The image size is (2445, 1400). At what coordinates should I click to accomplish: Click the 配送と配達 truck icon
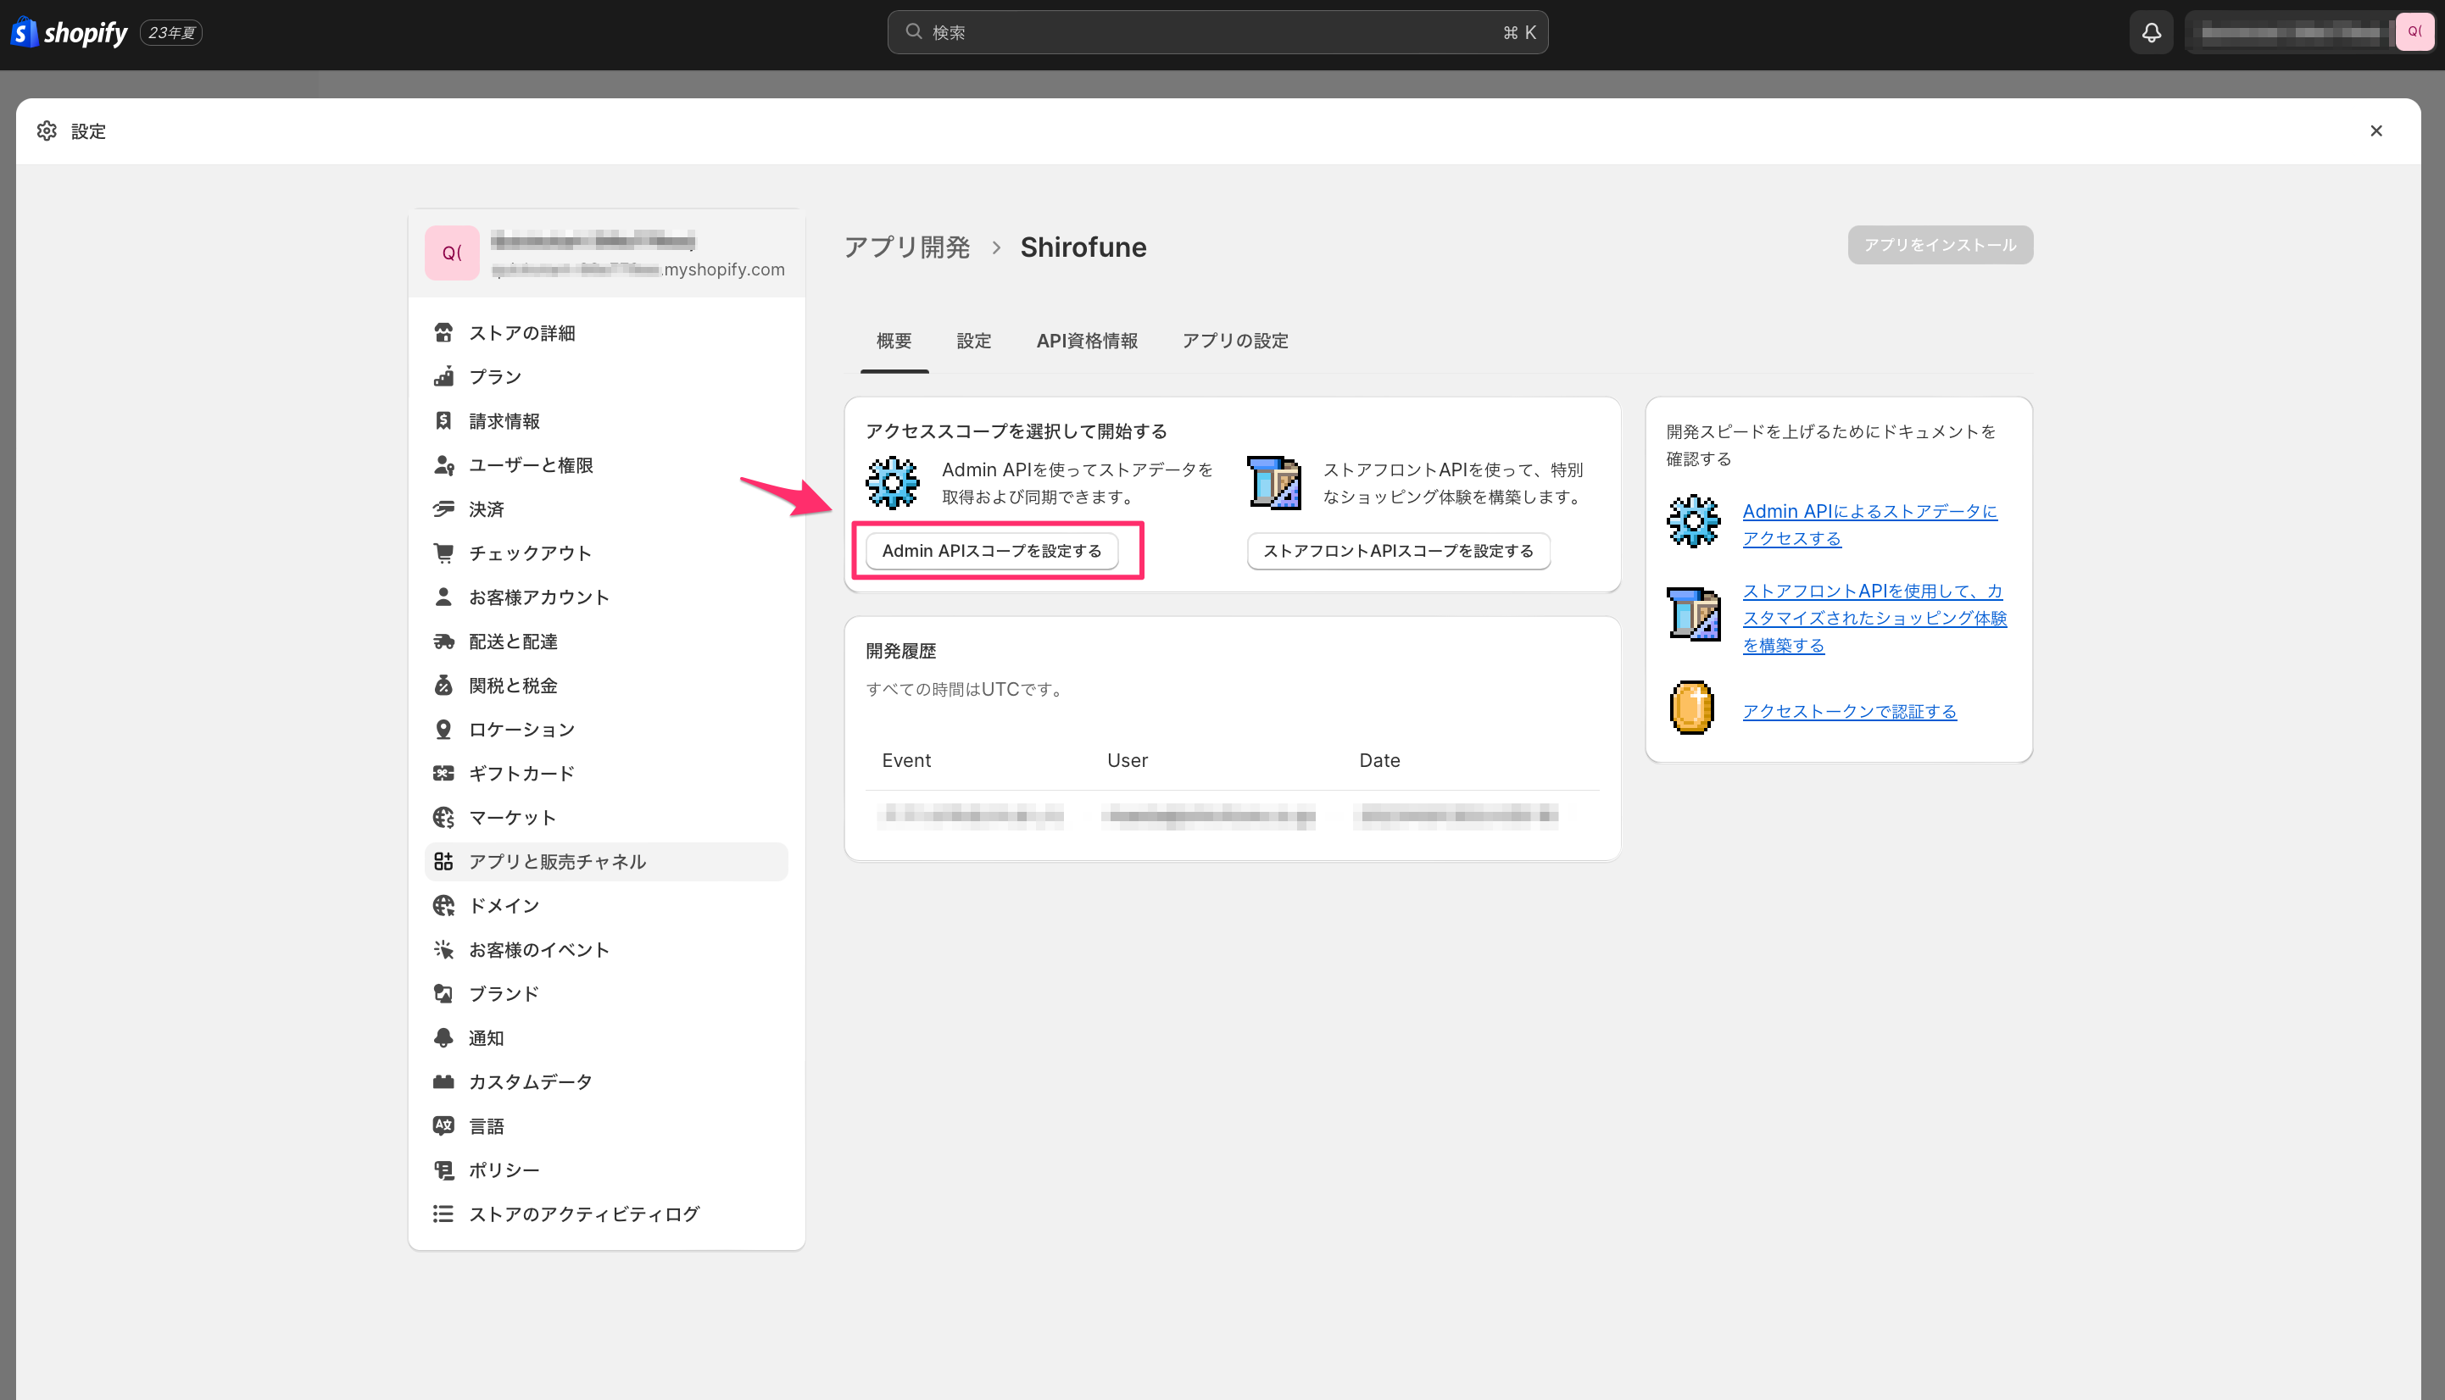click(x=443, y=642)
